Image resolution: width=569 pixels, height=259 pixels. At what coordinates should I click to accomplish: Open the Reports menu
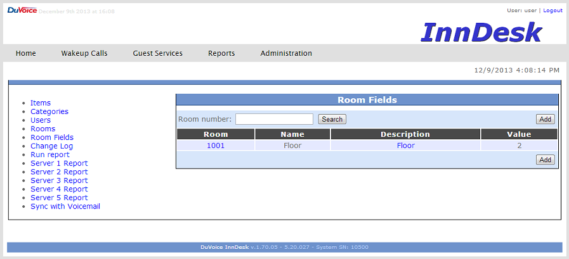click(221, 53)
